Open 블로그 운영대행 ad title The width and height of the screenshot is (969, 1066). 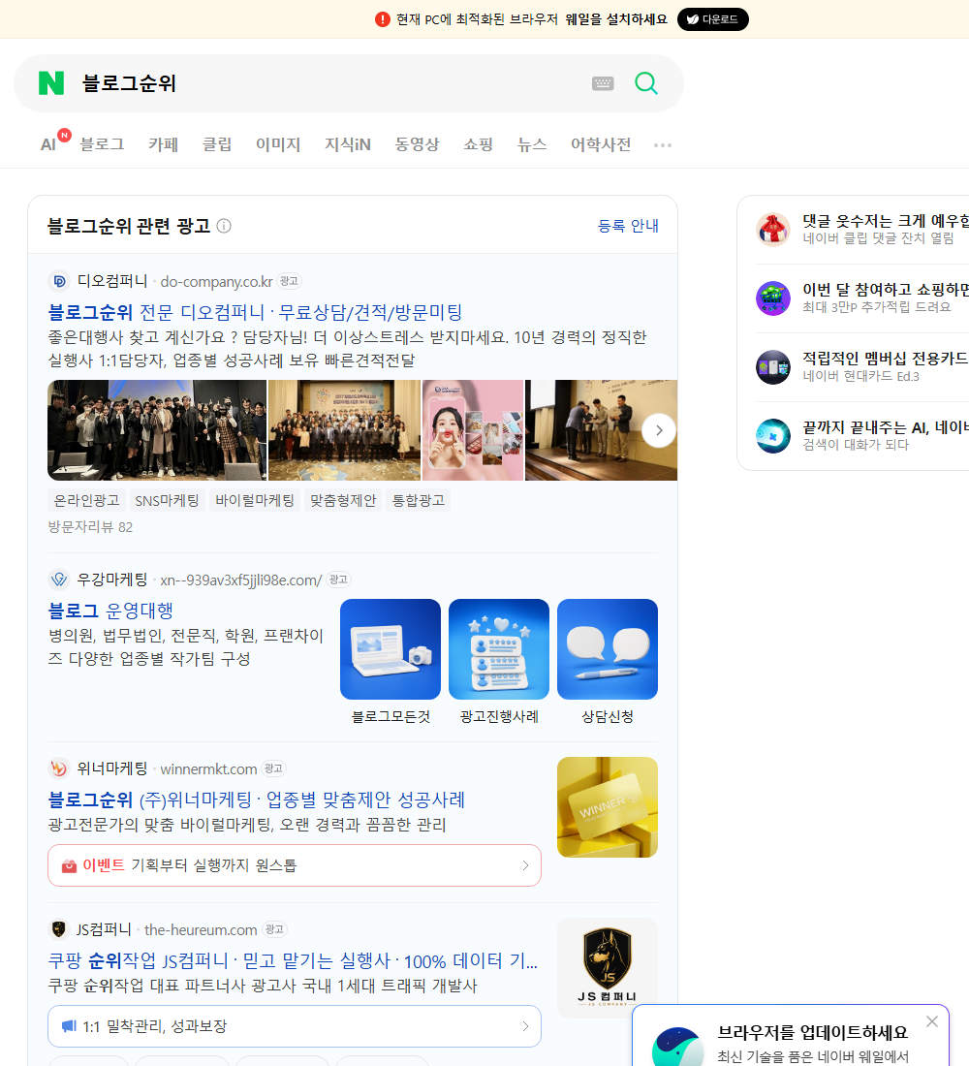pos(110,611)
